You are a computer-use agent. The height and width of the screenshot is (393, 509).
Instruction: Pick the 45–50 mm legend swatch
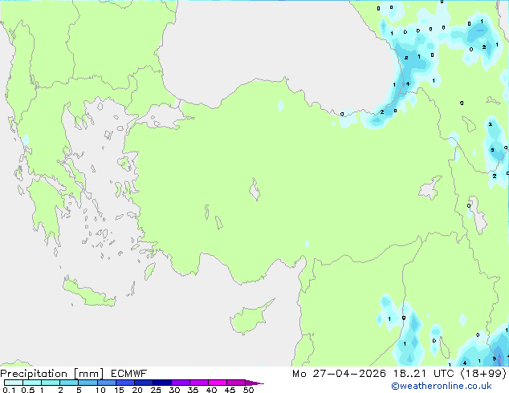[236, 383]
